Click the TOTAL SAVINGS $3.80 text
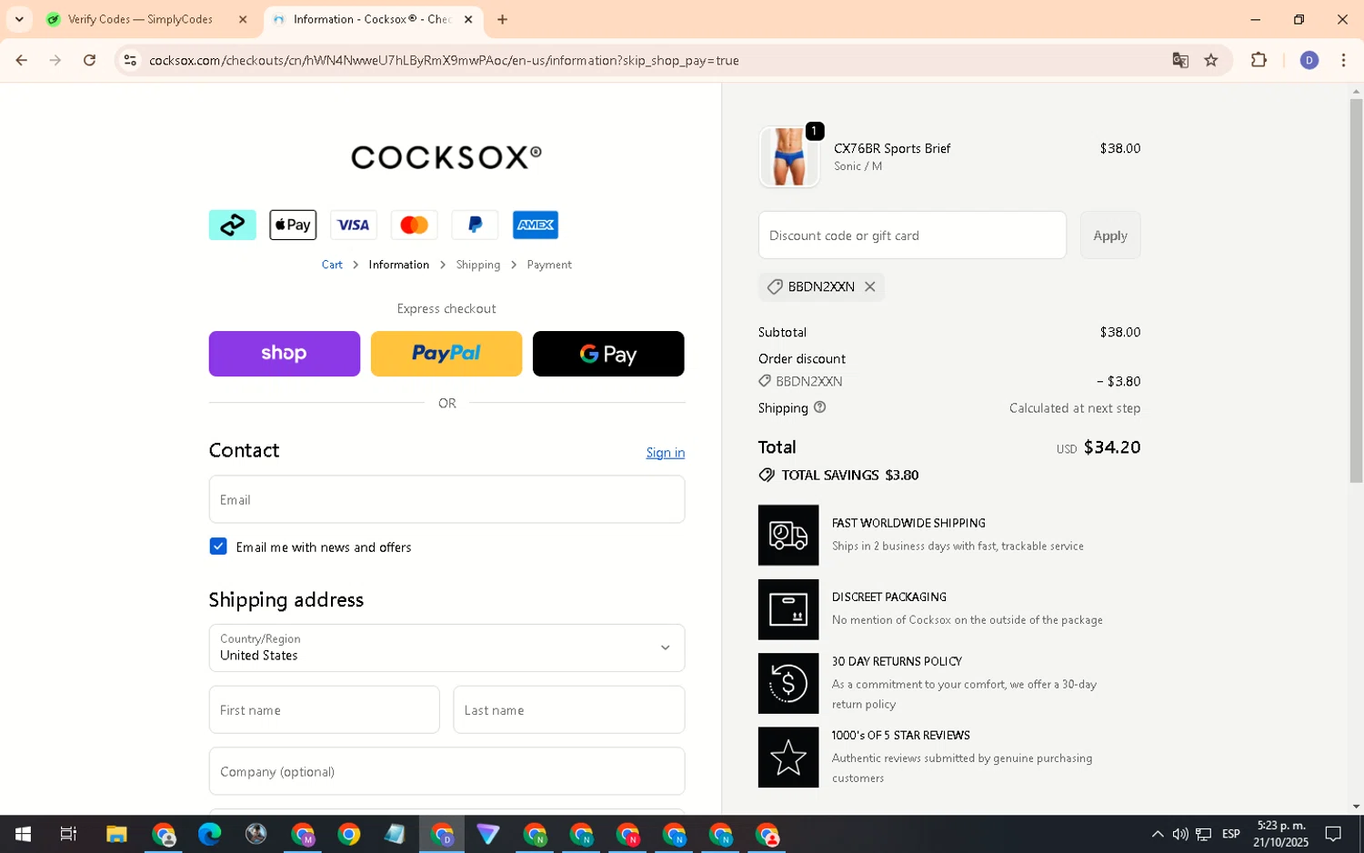Image resolution: width=1364 pixels, height=853 pixels. pos(850,475)
